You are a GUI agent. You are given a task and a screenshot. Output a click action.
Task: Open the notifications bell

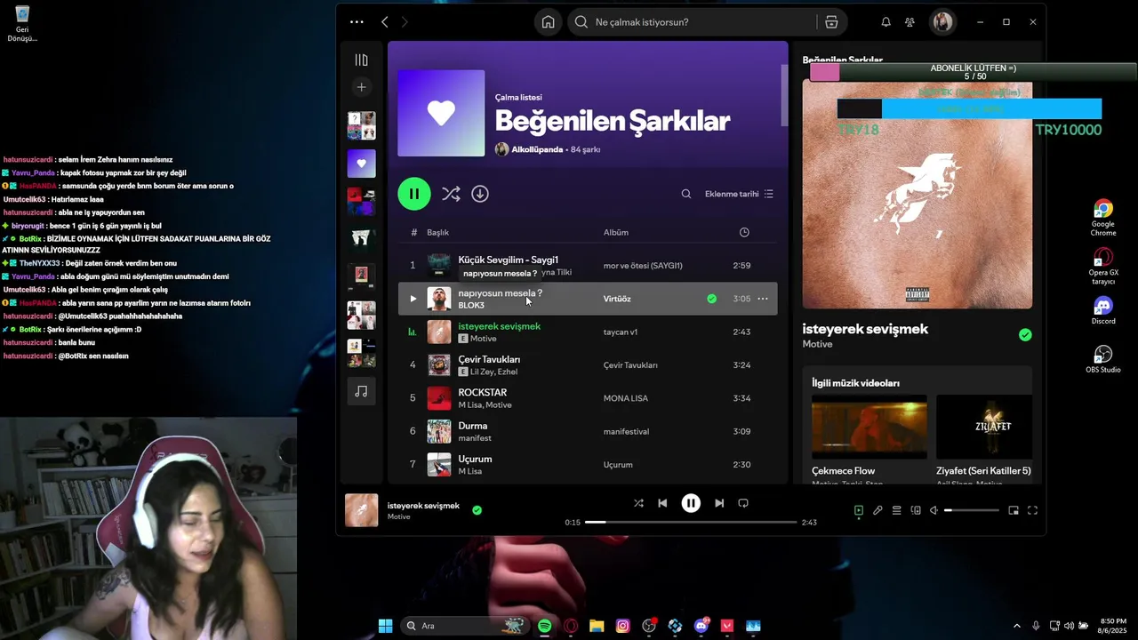pos(886,22)
